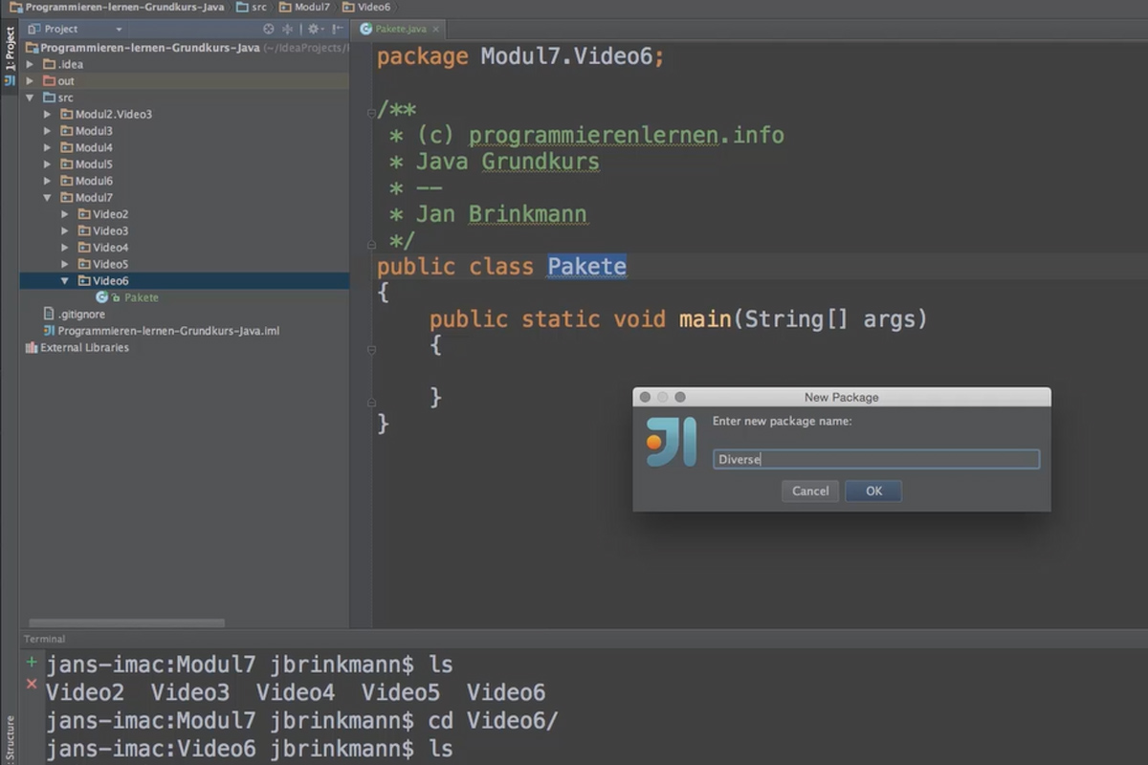1148x765 pixels.
Task: Expand the .idea folder
Action: click(30, 64)
